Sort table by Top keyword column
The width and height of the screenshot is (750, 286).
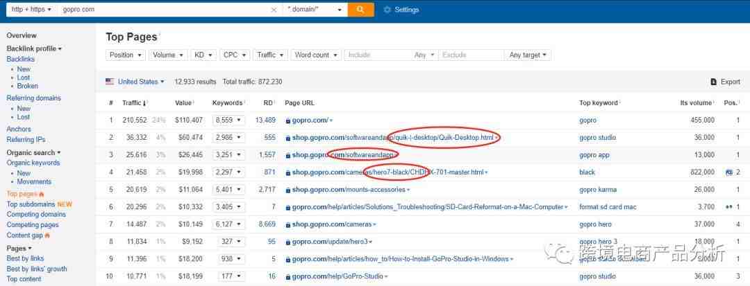[599, 102]
